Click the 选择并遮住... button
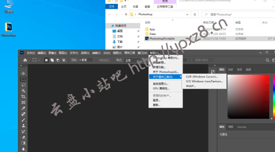Viewport: 275px width, 152px height. coord(203,60)
